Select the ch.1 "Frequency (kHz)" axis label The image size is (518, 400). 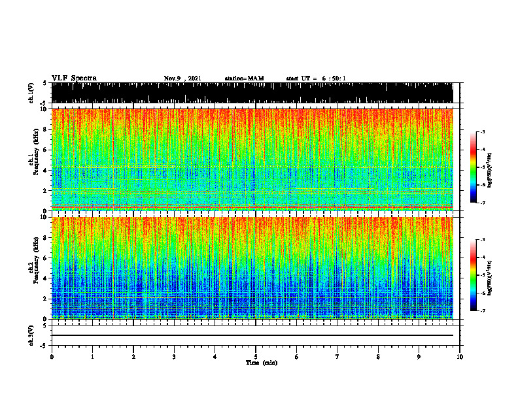(36, 152)
